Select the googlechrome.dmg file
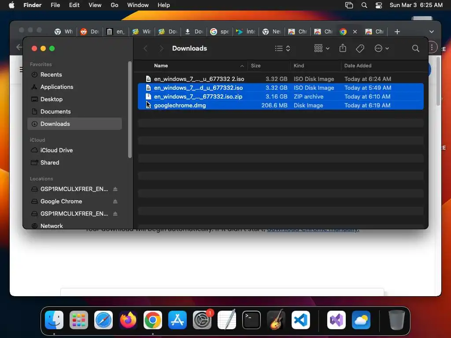The image size is (451, 338). click(x=281, y=105)
